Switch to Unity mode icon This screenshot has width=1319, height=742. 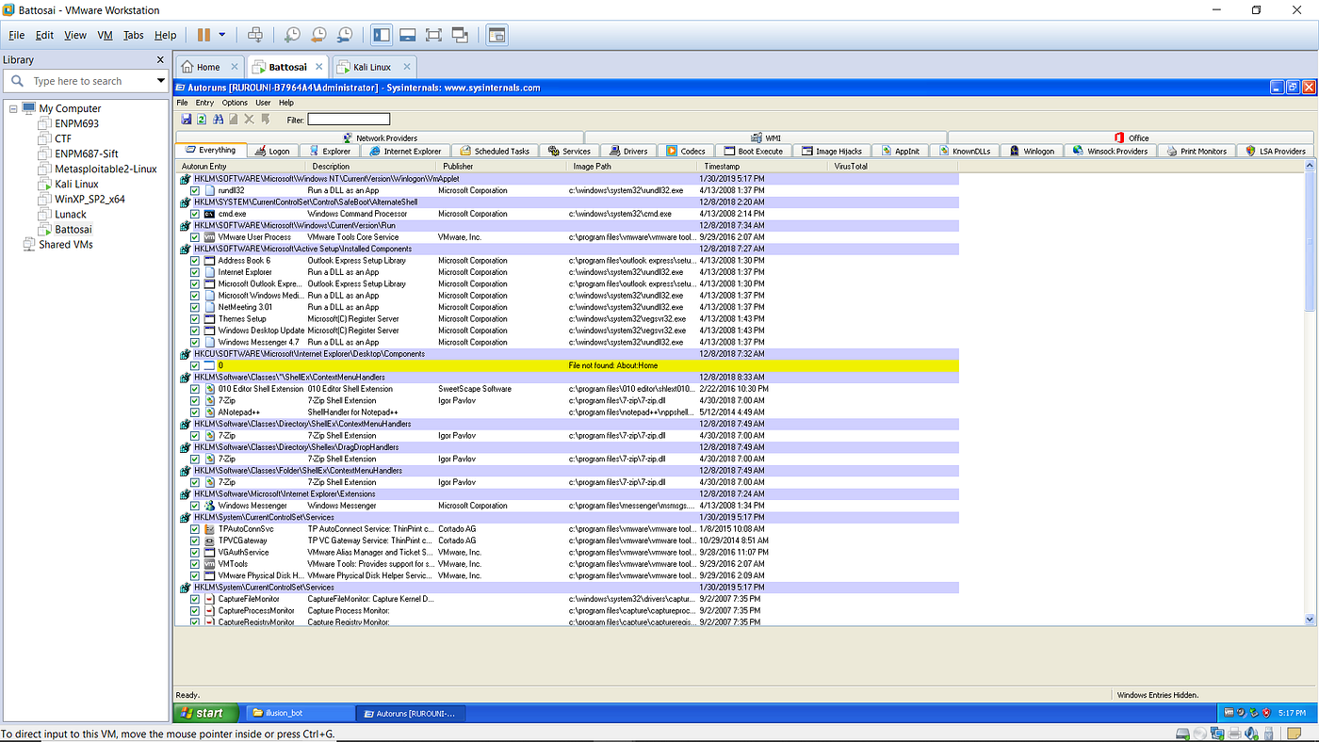pyautogui.click(x=461, y=35)
